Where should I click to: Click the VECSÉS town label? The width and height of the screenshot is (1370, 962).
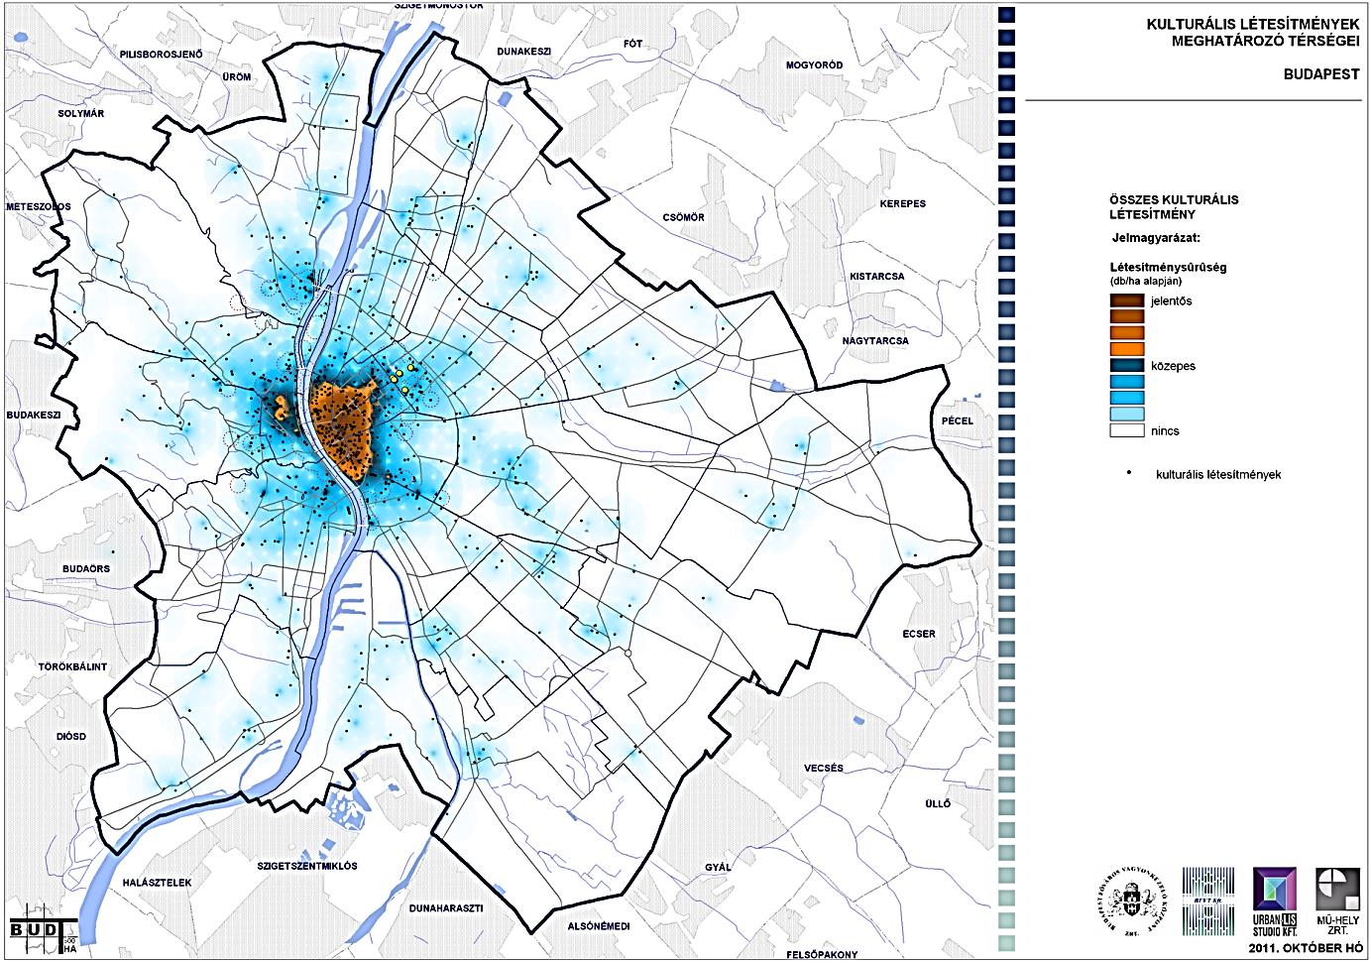(823, 769)
